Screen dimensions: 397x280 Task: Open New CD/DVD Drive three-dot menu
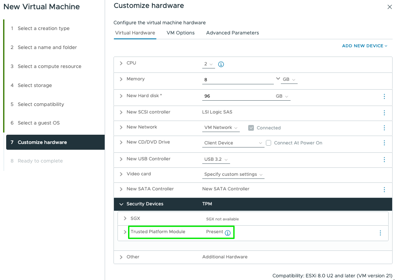384,143
